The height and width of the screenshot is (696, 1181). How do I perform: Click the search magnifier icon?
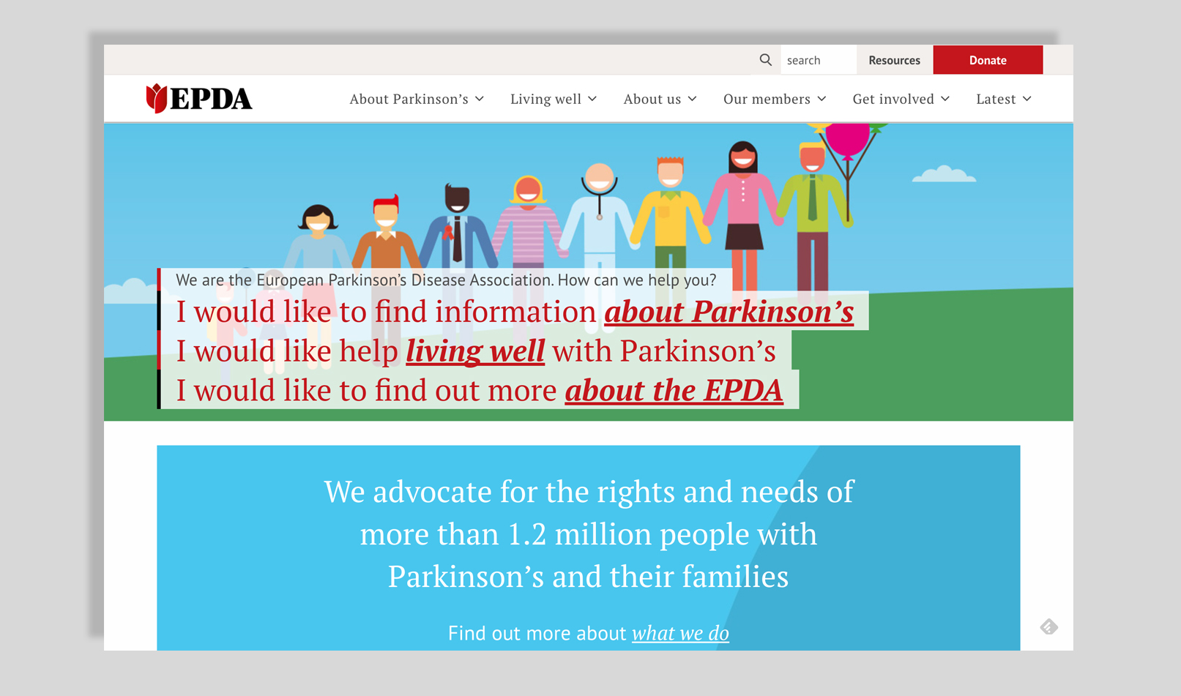tap(765, 60)
